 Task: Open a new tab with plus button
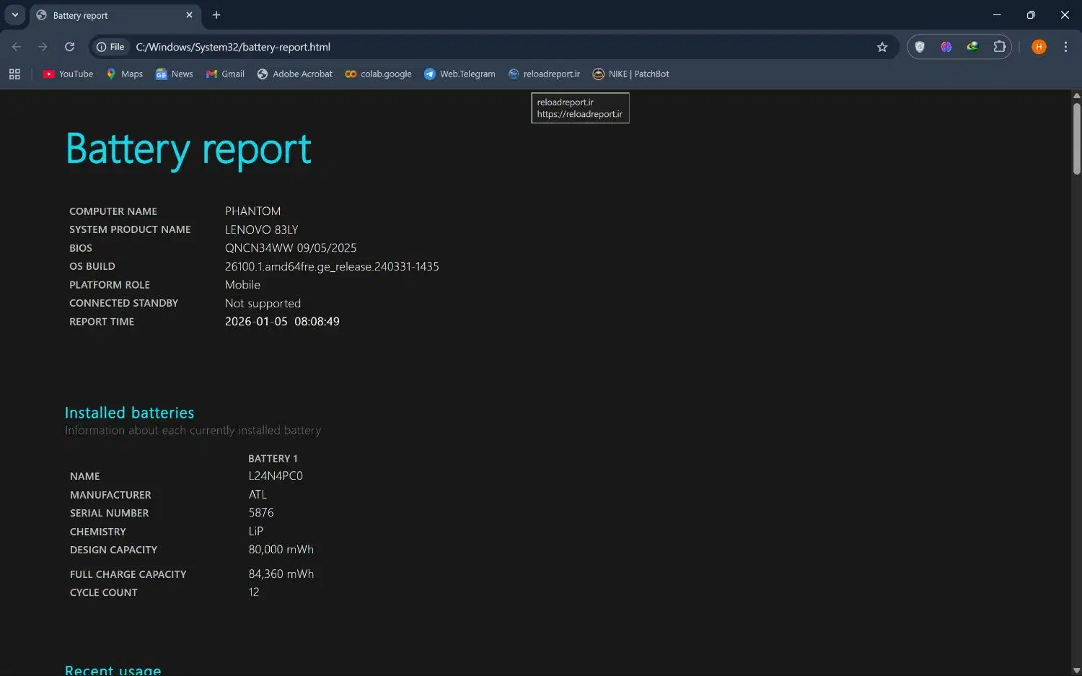pos(216,14)
